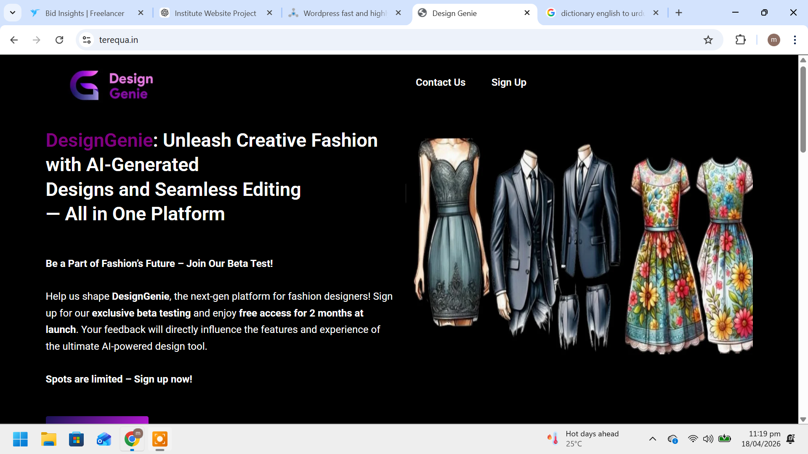Open the Chrome three-dot menu

pos(795,40)
